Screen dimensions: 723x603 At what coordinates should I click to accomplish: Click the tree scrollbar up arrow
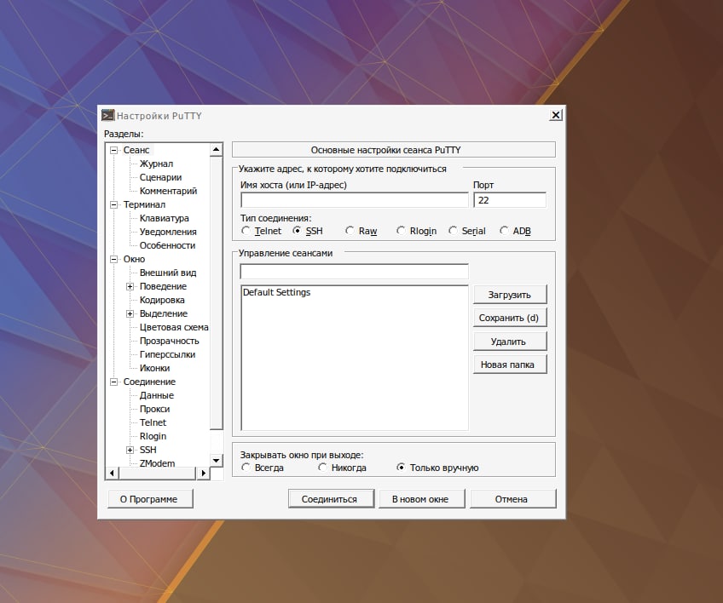216,150
